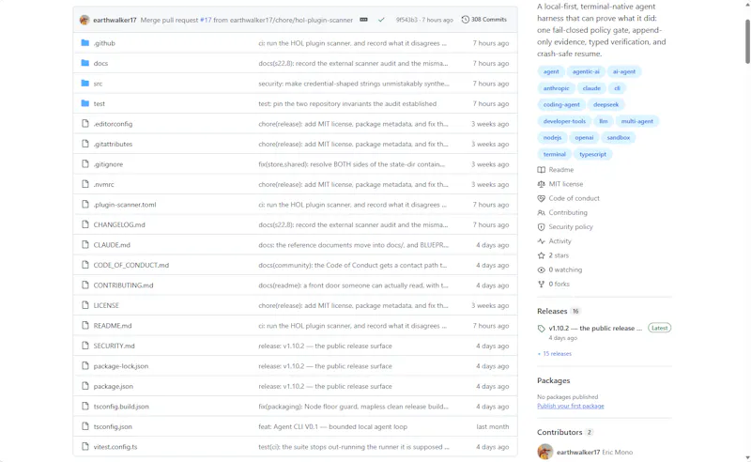Open the .github folder icon
The image size is (751, 462).
click(x=85, y=42)
